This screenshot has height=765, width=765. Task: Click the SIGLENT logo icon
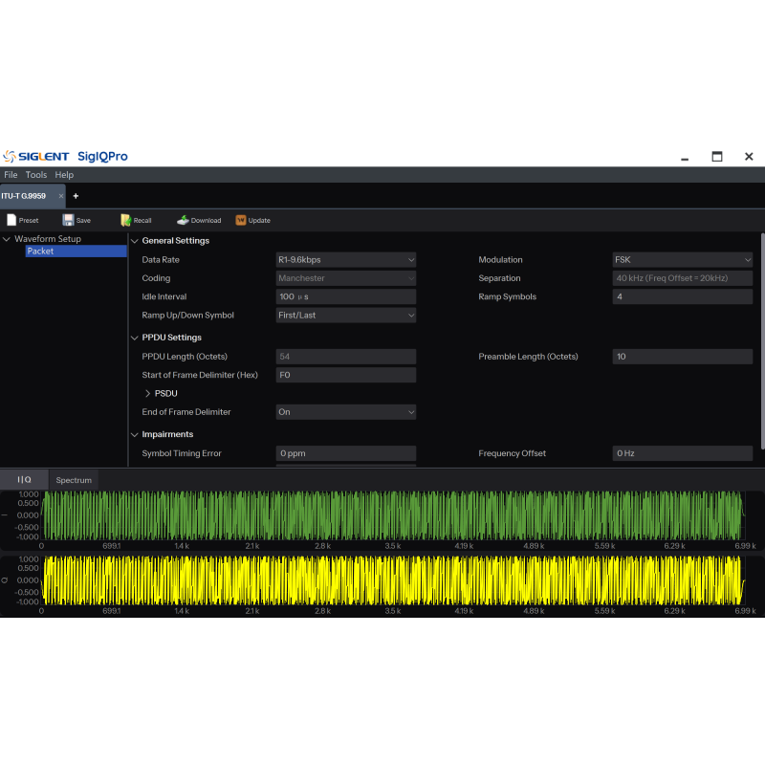pyautogui.click(x=10, y=157)
